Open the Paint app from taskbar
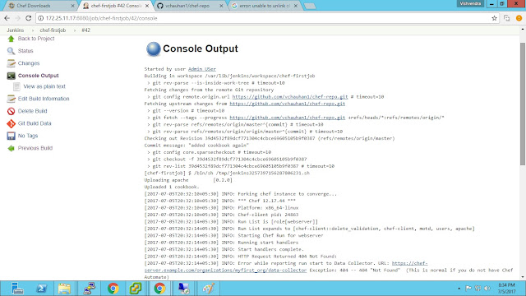The height and width of the screenshot is (296, 526). click(x=208, y=289)
